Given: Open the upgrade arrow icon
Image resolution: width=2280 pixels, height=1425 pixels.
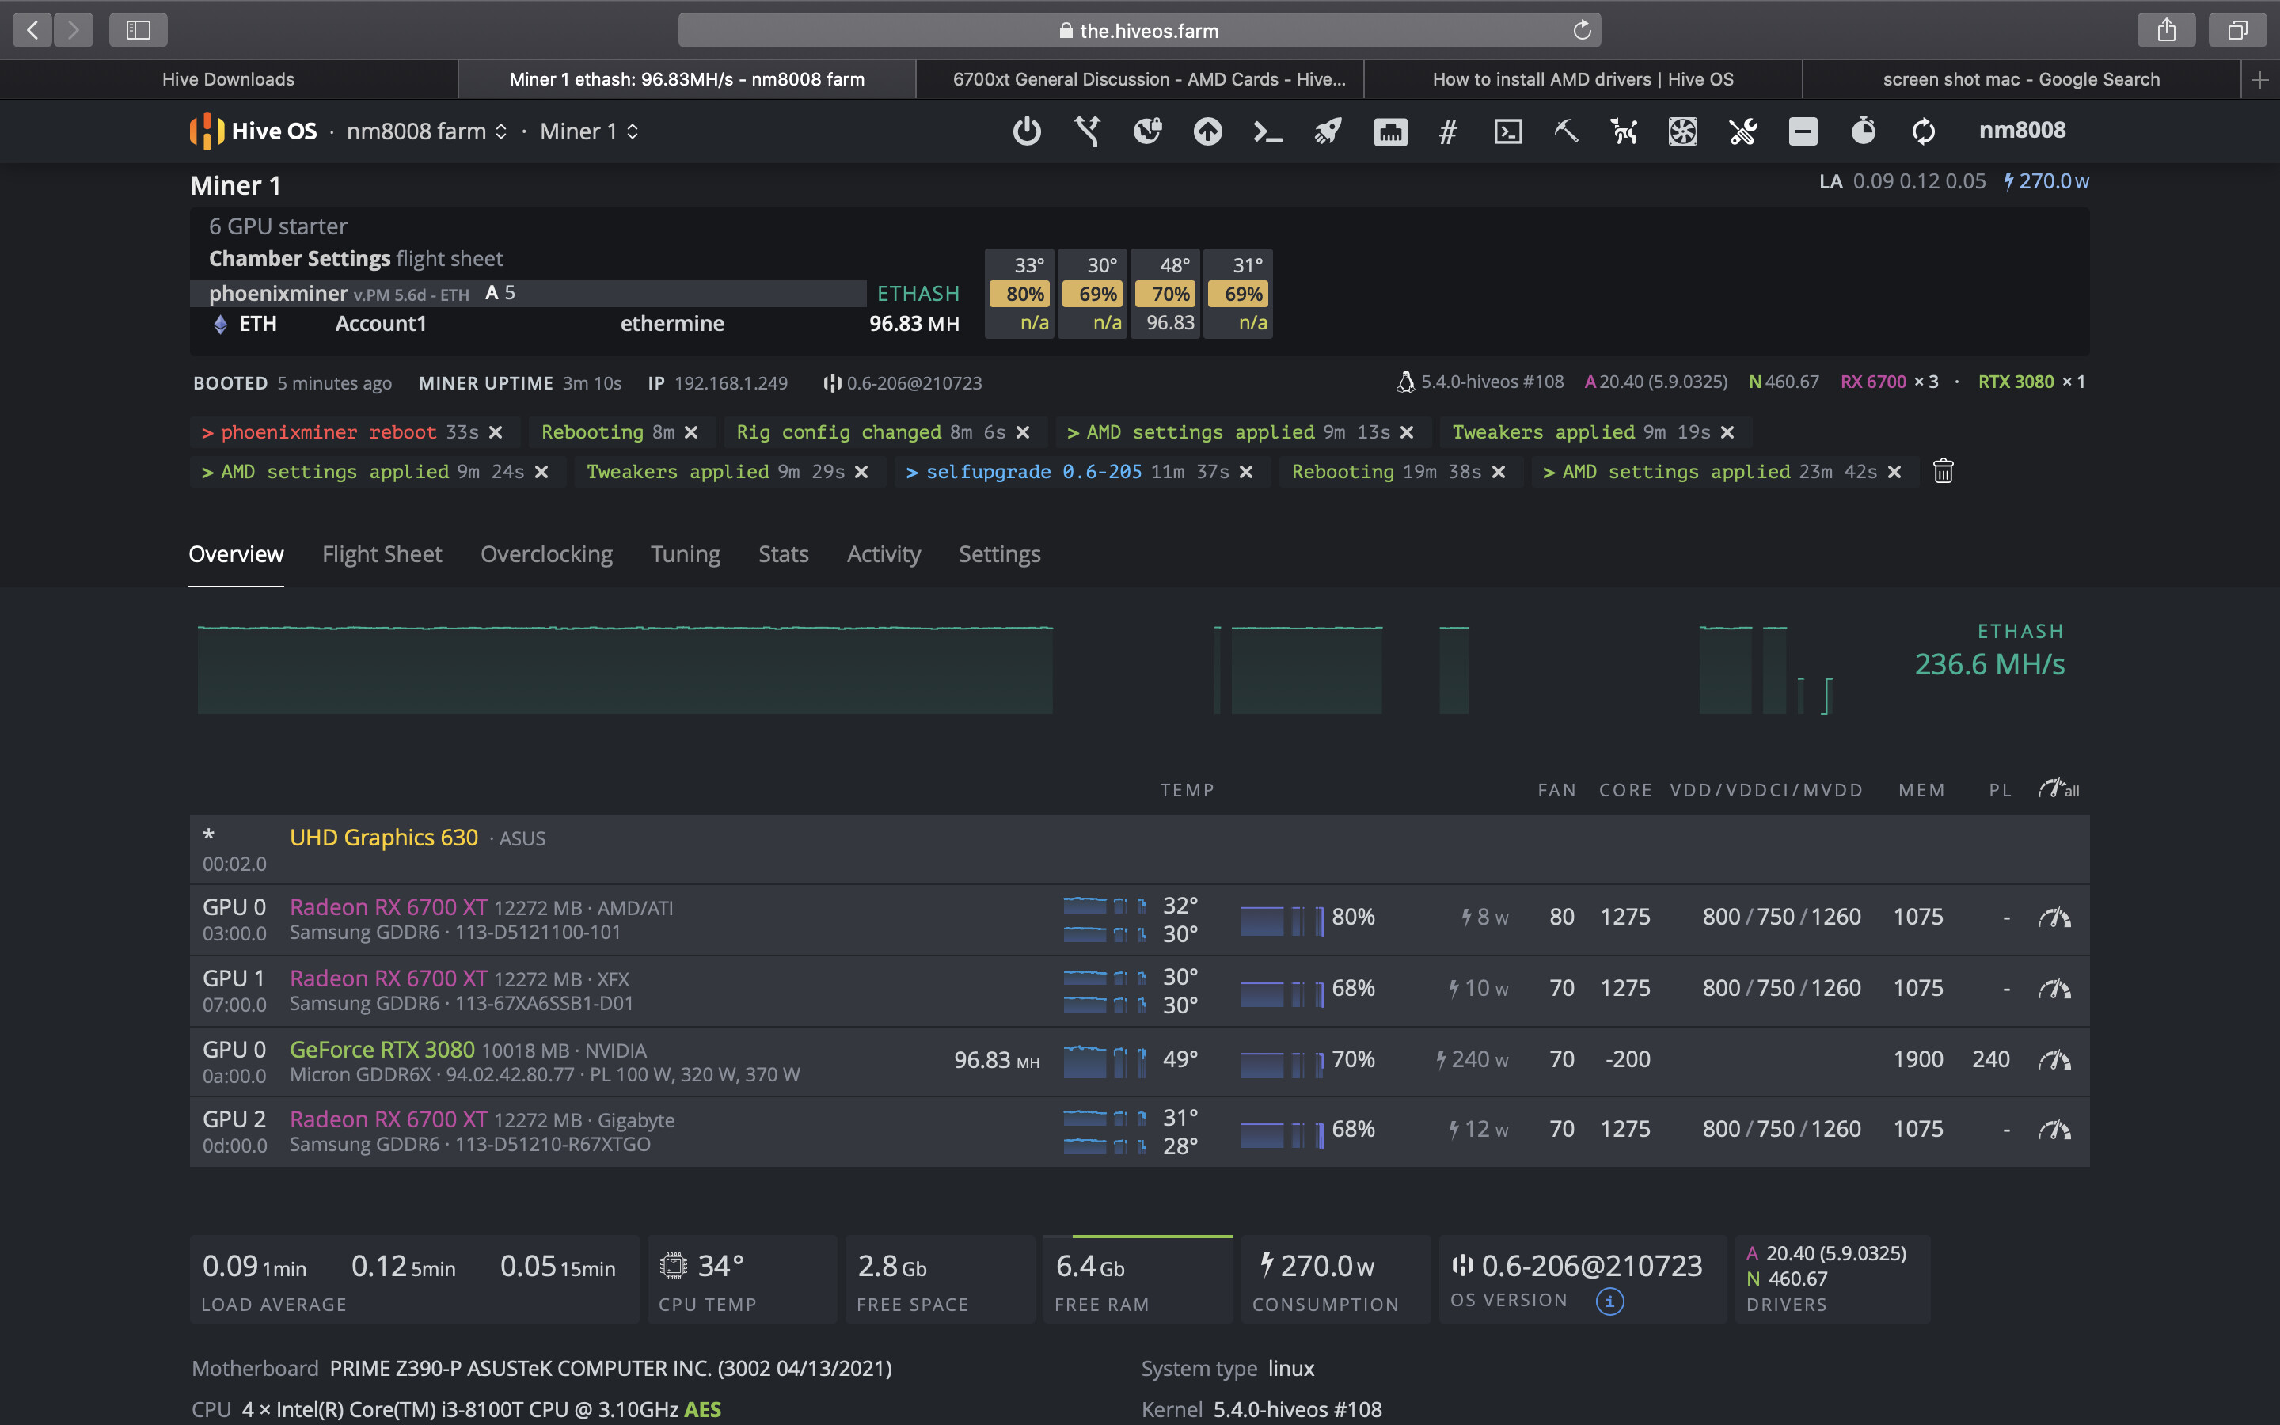Looking at the screenshot, I should tap(1208, 131).
